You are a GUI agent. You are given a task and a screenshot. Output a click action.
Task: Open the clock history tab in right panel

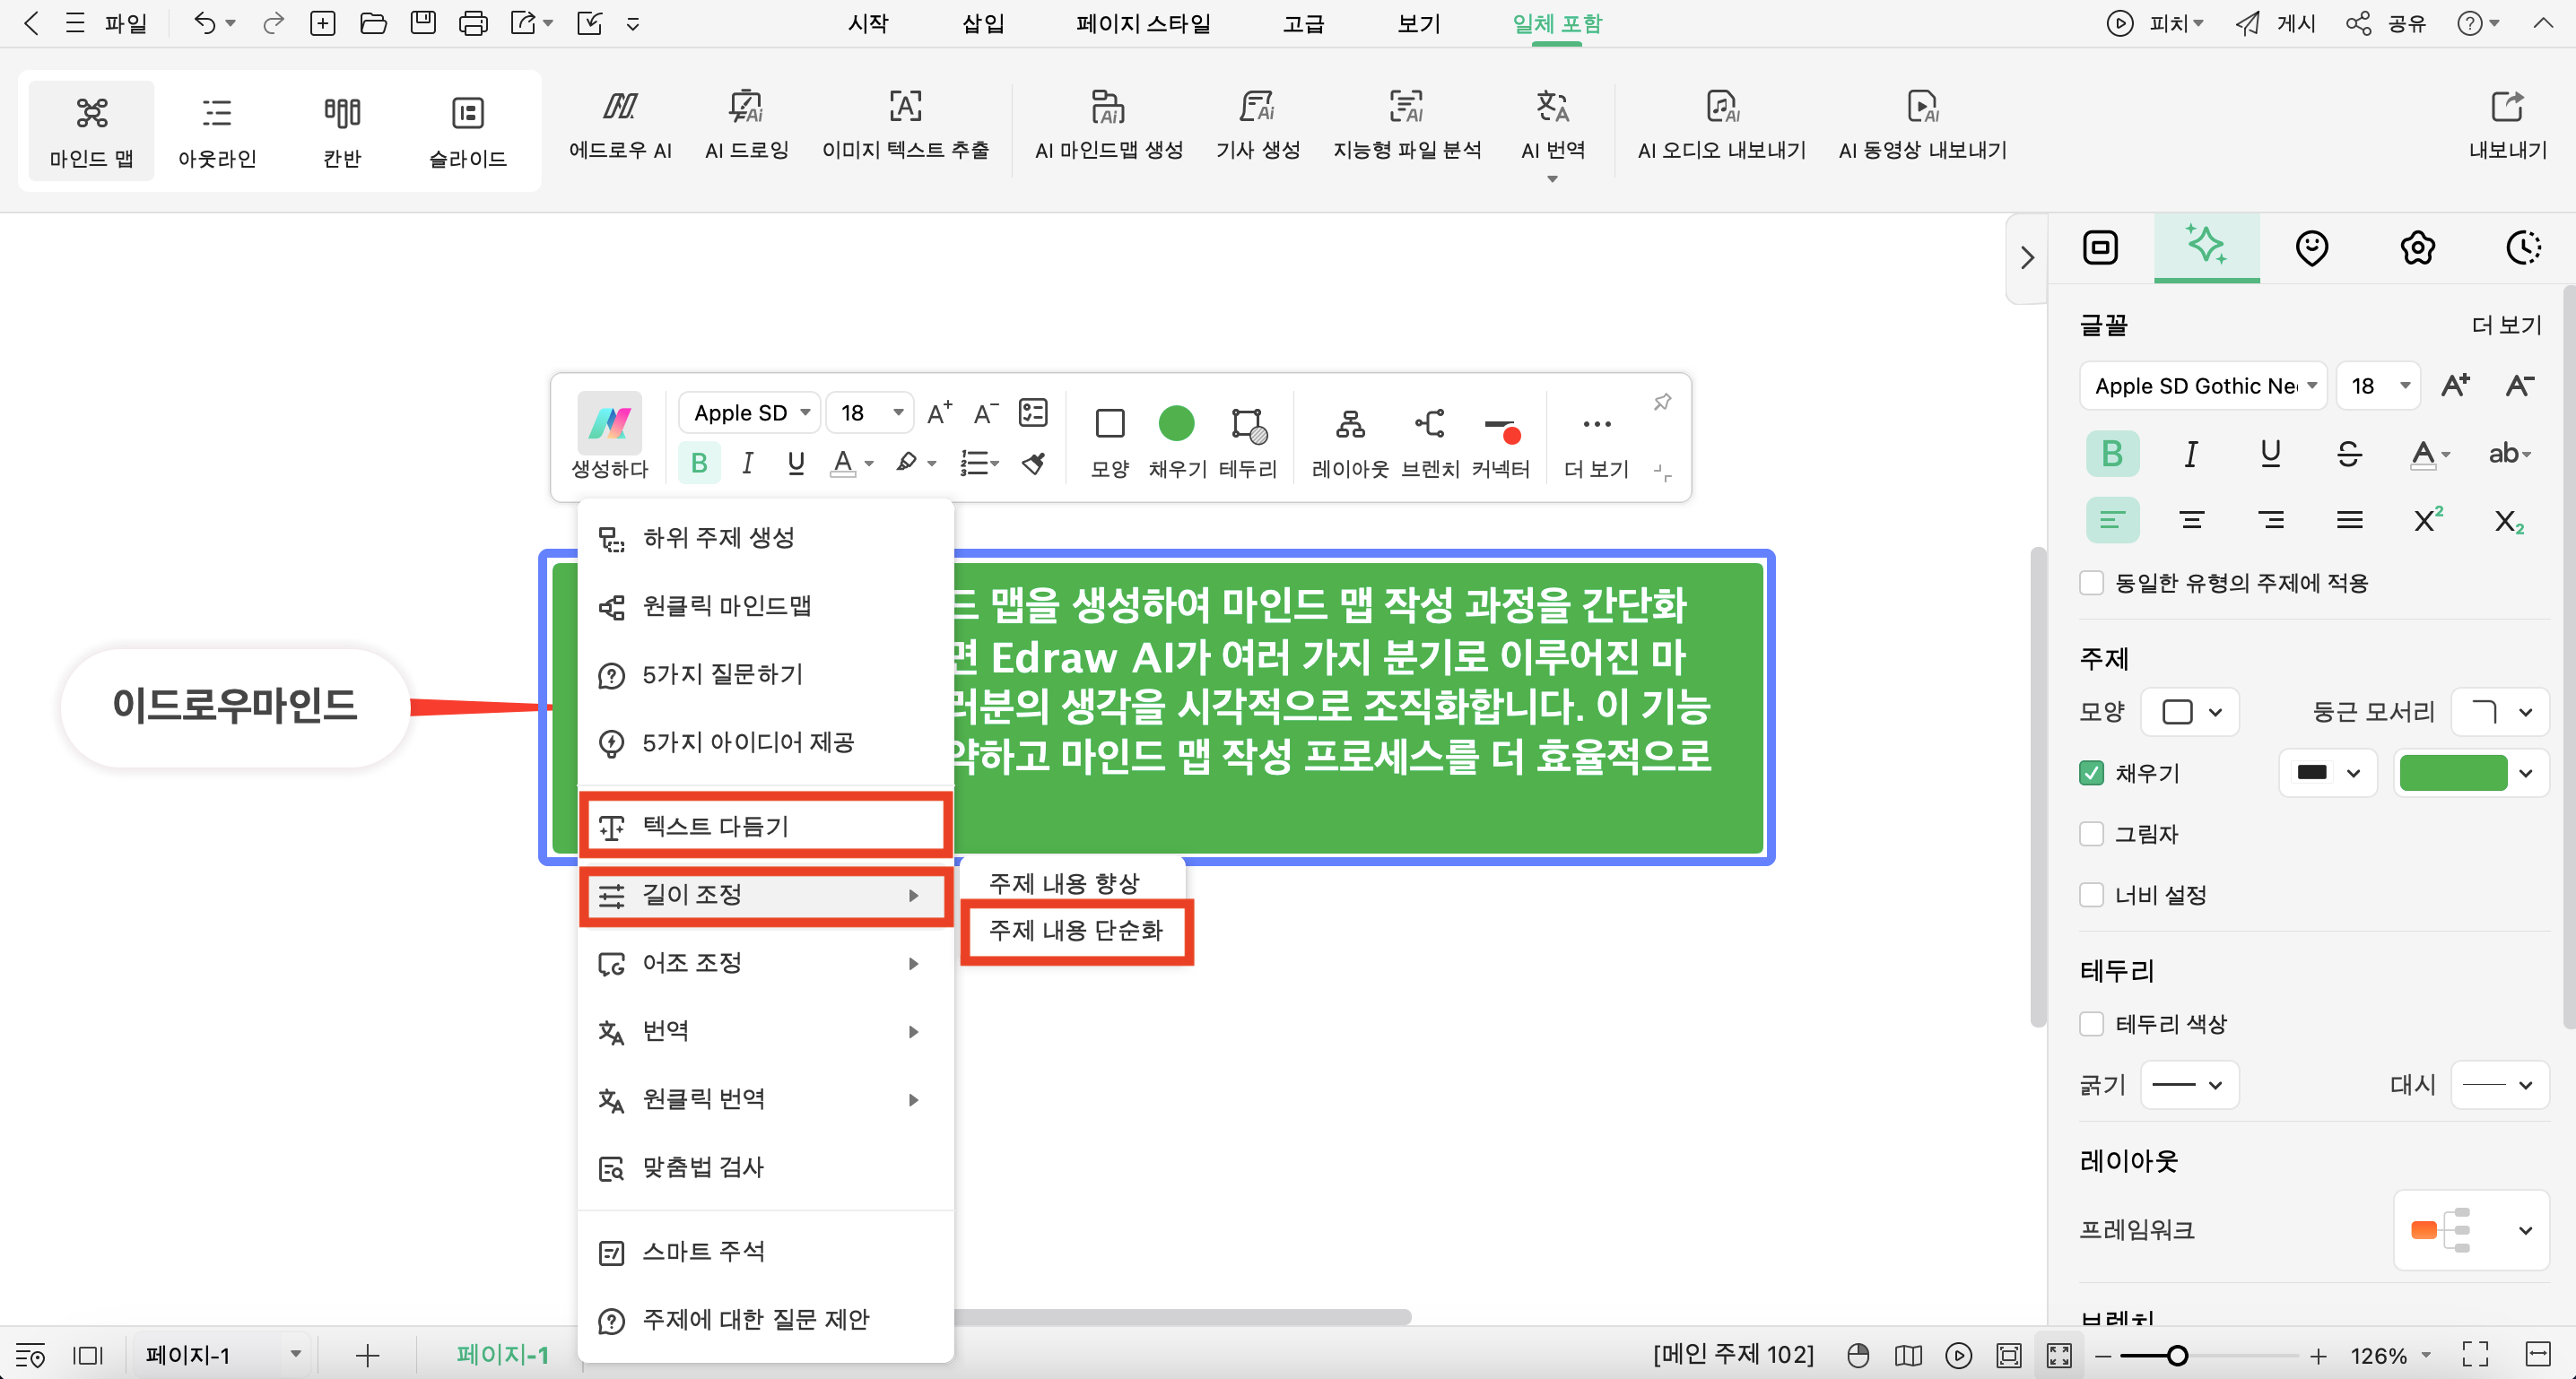2523,247
